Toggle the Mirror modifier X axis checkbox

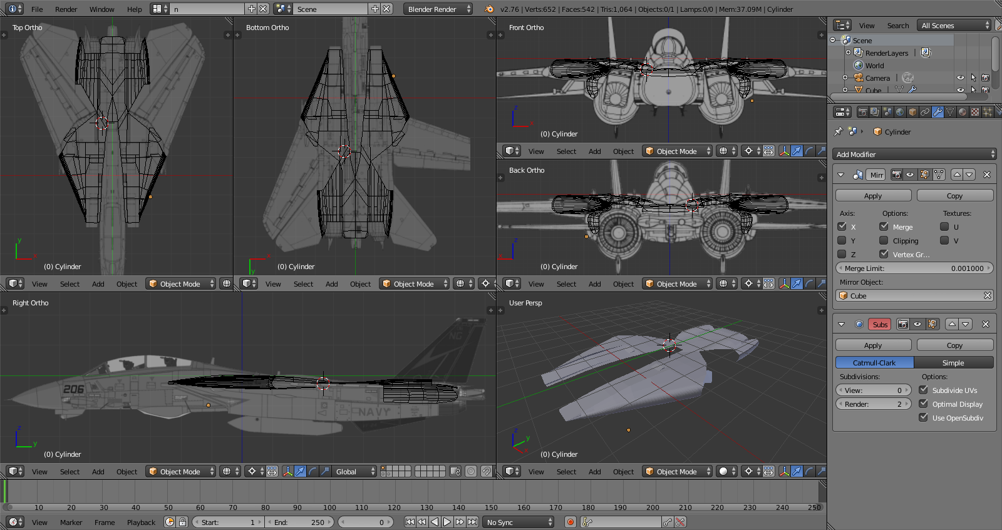(x=842, y=227)
